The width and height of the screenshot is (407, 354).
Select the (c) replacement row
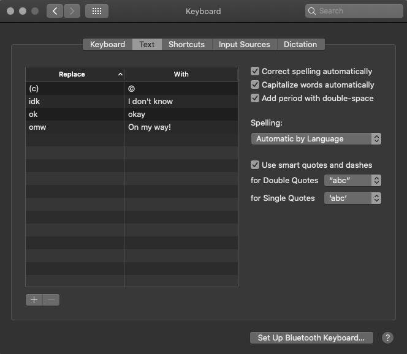tap(132, 88)
